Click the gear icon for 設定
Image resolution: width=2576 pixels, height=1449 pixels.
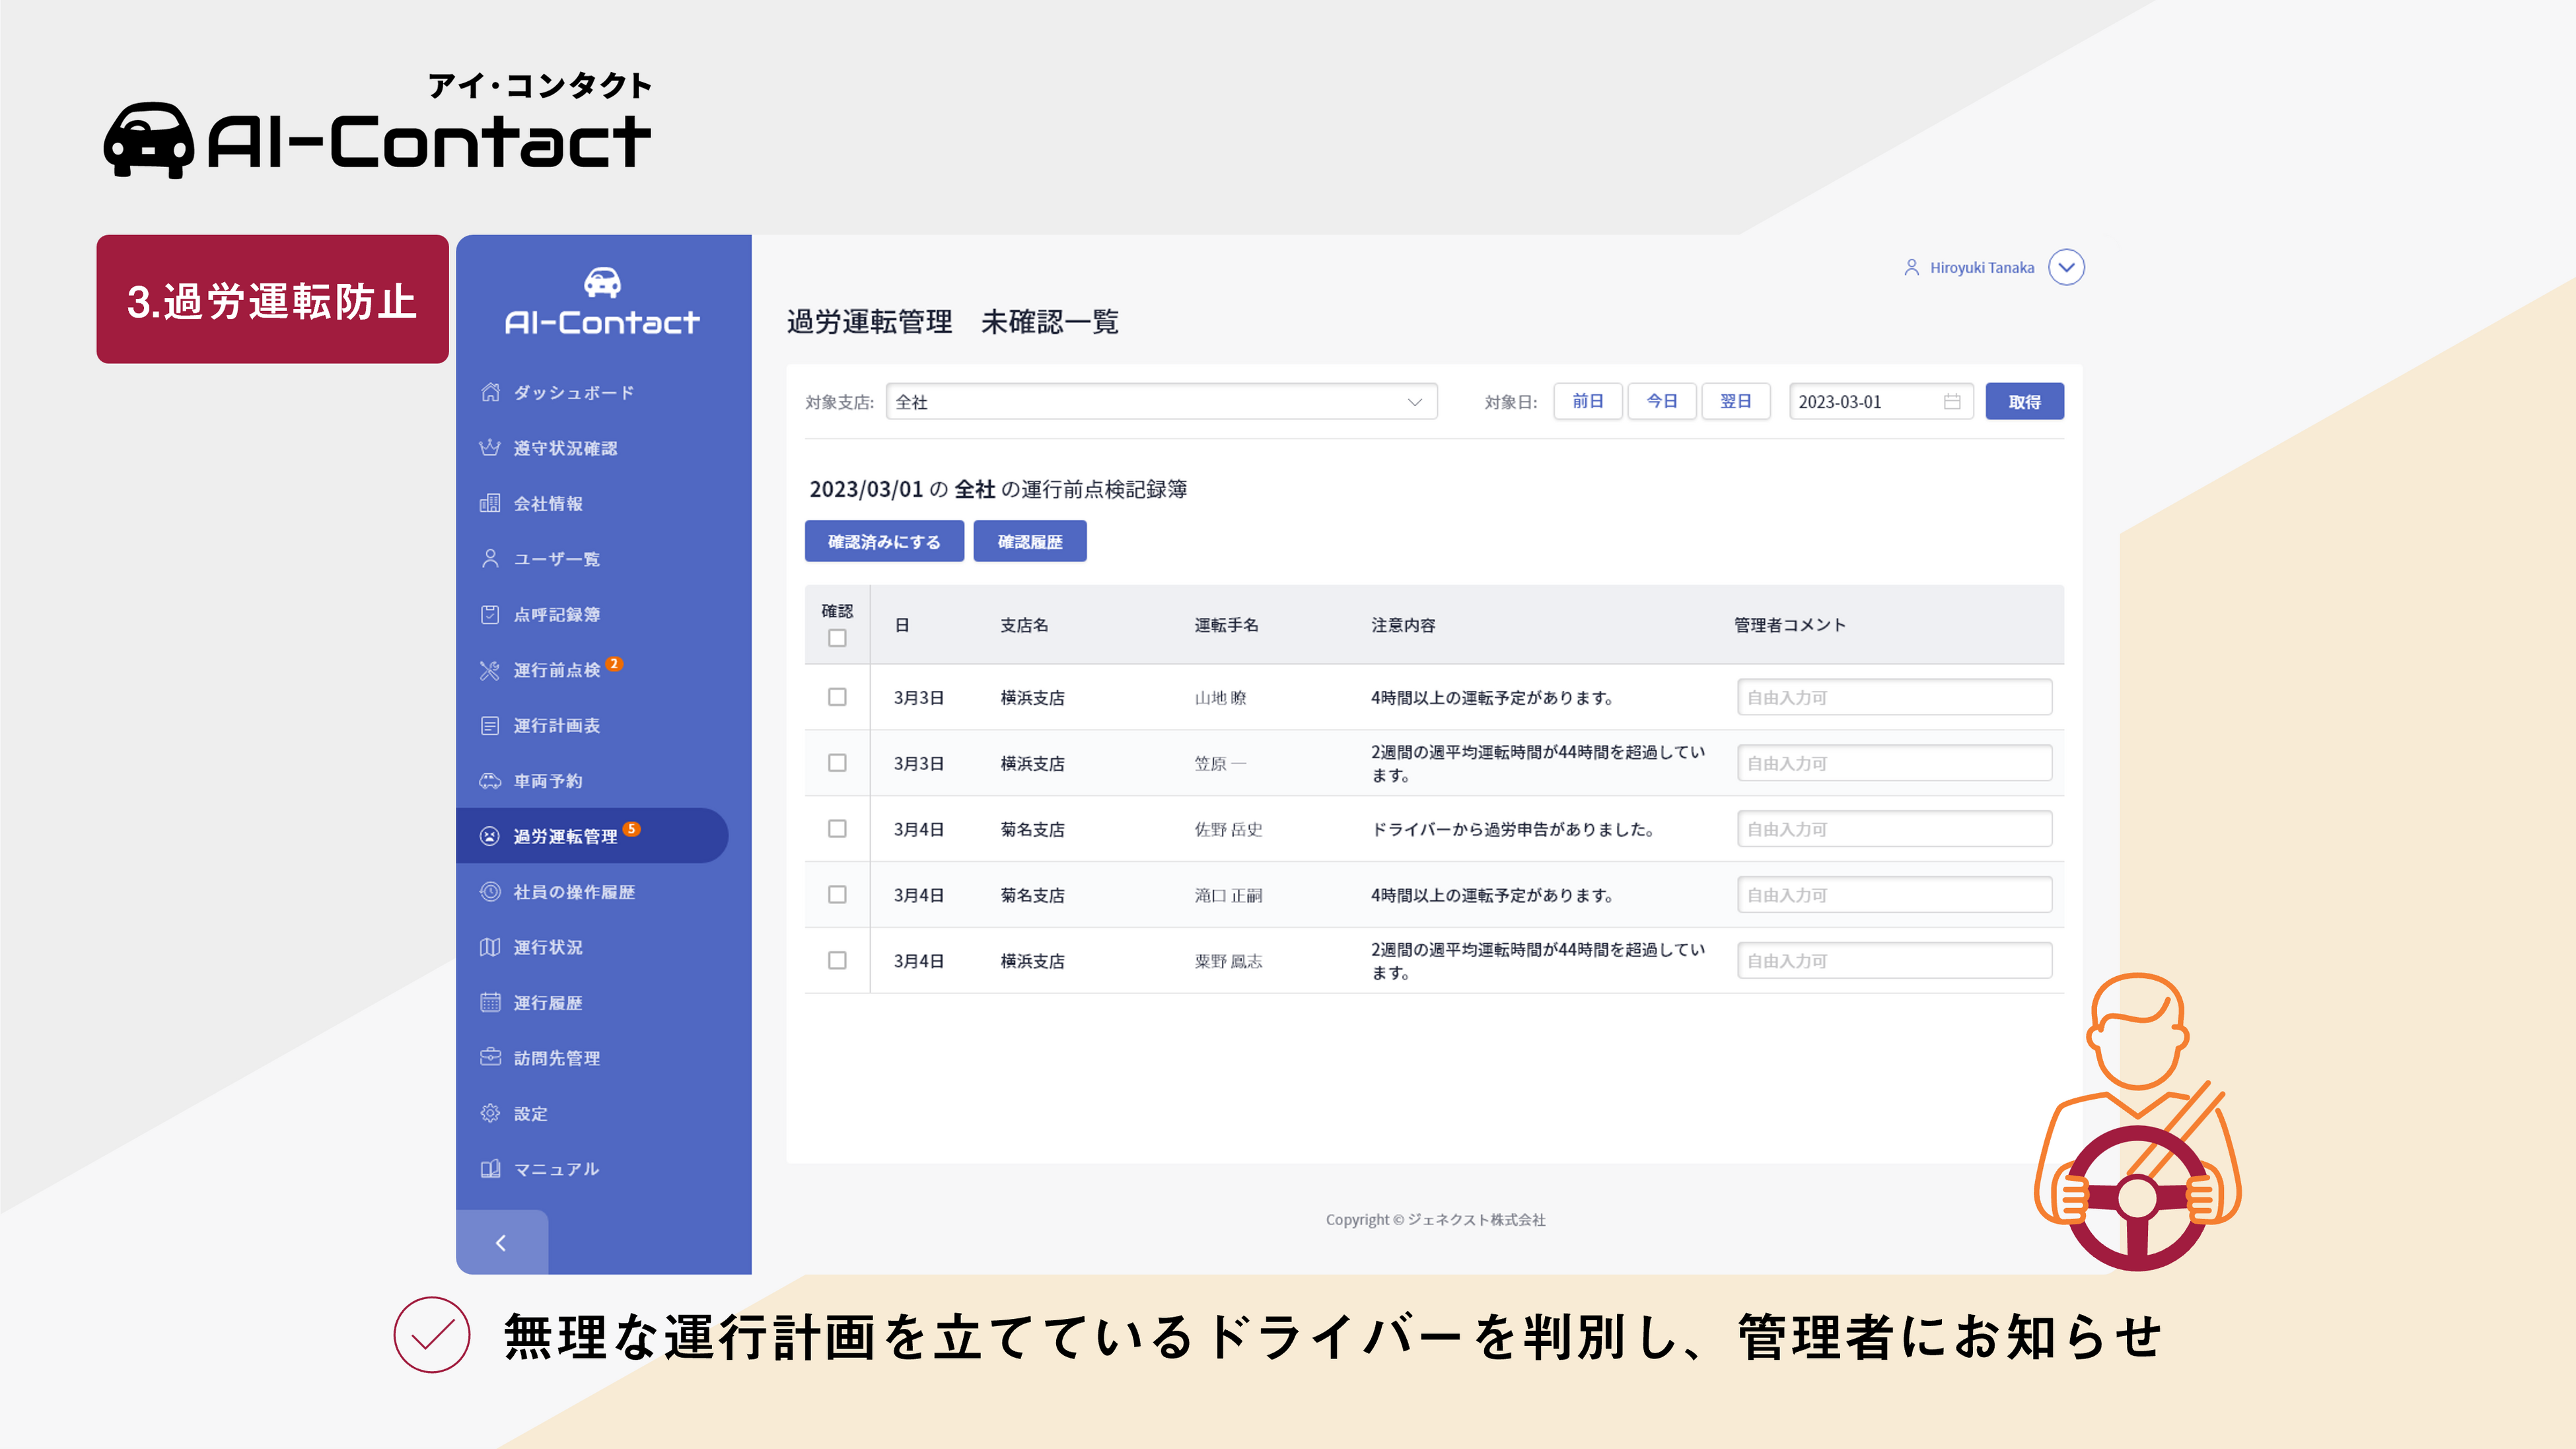[490, 1113]
